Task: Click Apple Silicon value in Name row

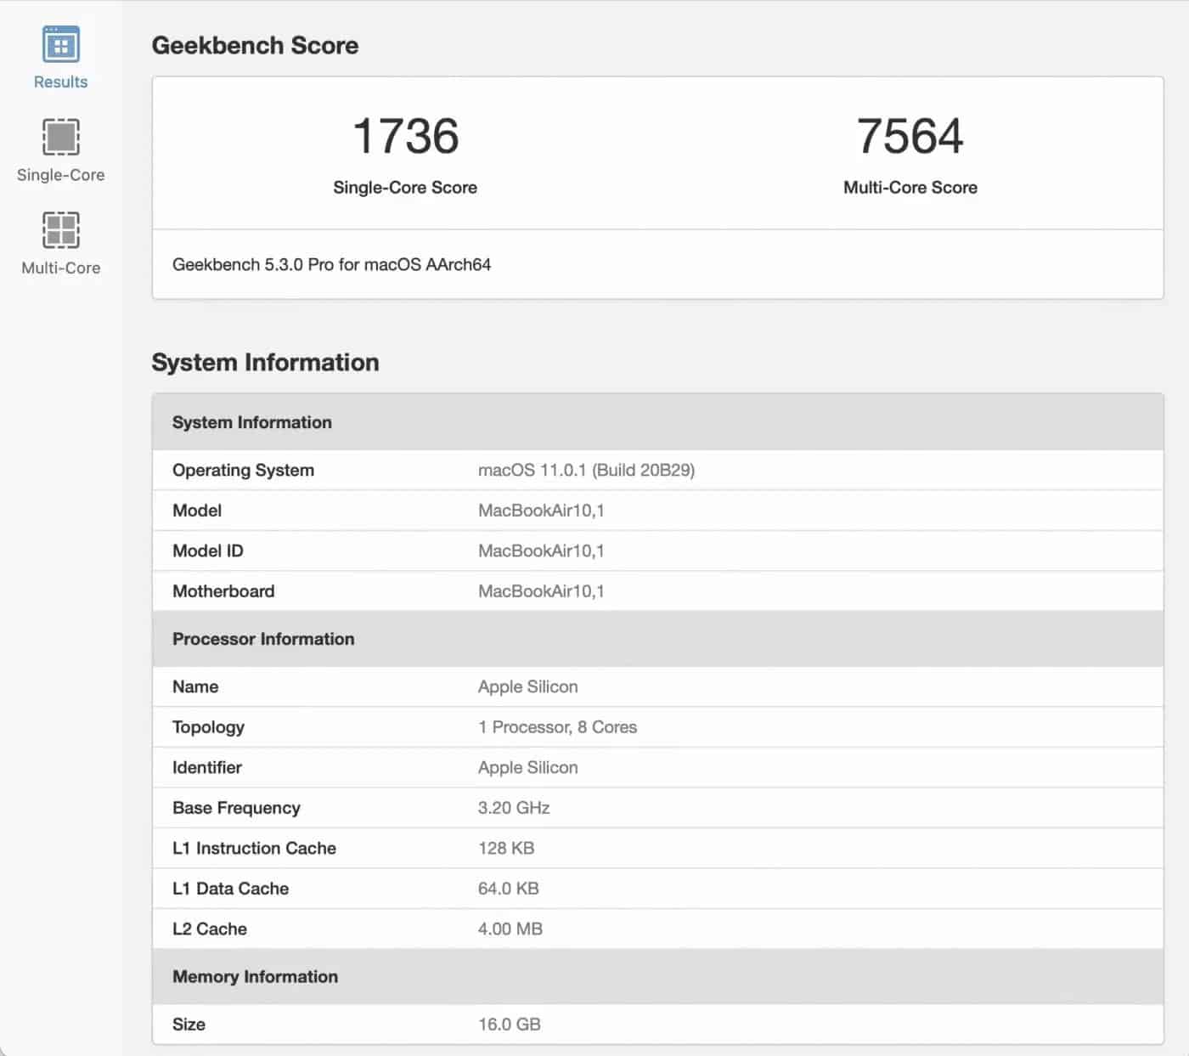Action: 527,686
